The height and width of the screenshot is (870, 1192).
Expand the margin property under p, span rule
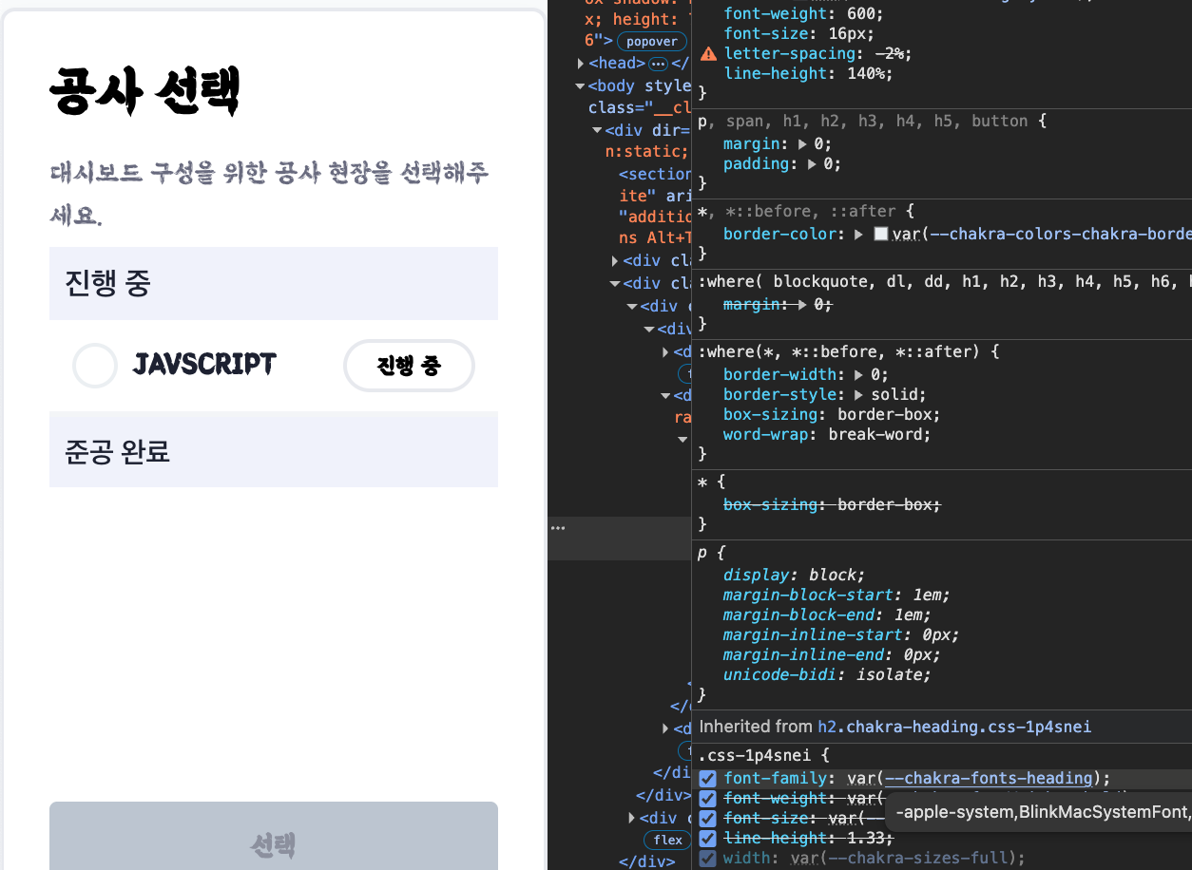pos(803,144)
